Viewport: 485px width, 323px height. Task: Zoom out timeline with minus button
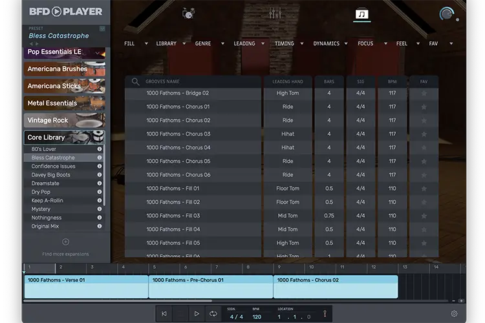[453, 301]
